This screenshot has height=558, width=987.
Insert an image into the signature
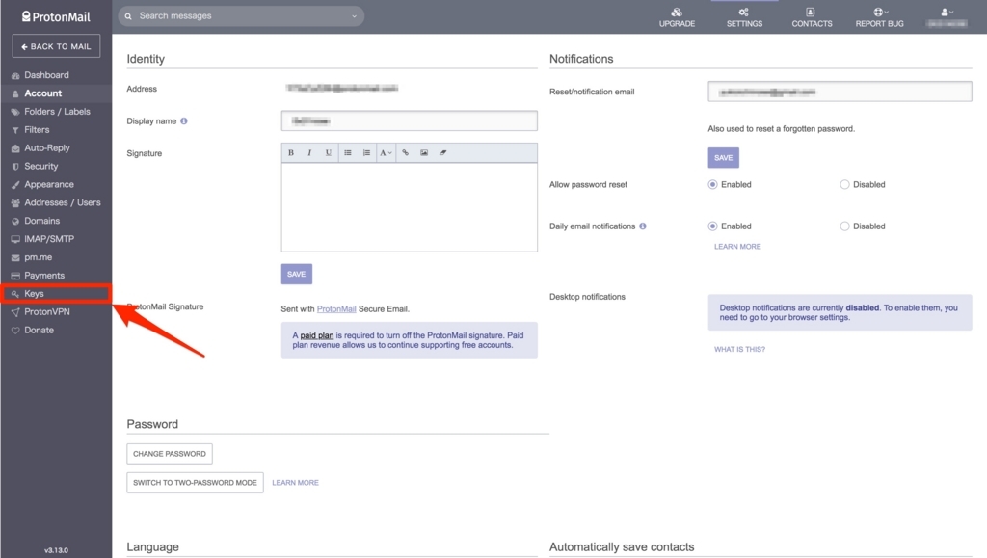coord(424,153)
